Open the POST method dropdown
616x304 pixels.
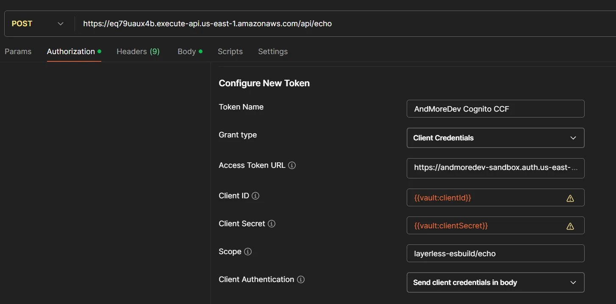38,24
